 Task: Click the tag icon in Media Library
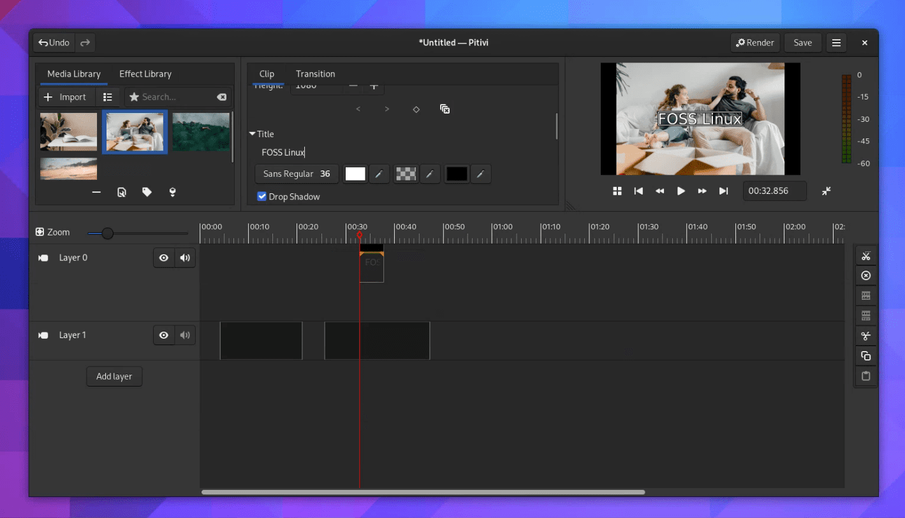(147, 192)
